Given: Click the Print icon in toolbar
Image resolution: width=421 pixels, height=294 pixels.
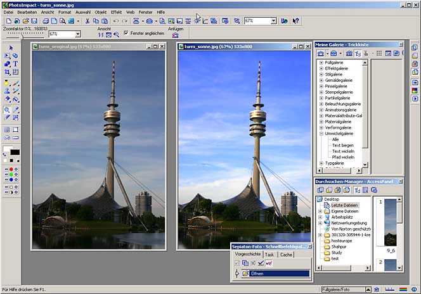Looking at the screenshot, I should (x=46, y=21).
